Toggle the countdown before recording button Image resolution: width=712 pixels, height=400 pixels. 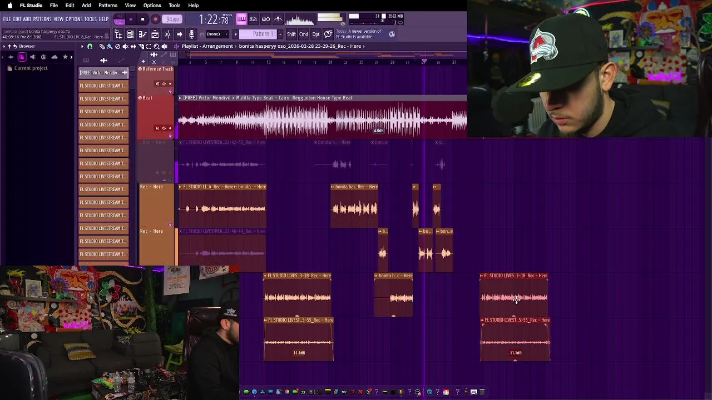coord(254,19)
